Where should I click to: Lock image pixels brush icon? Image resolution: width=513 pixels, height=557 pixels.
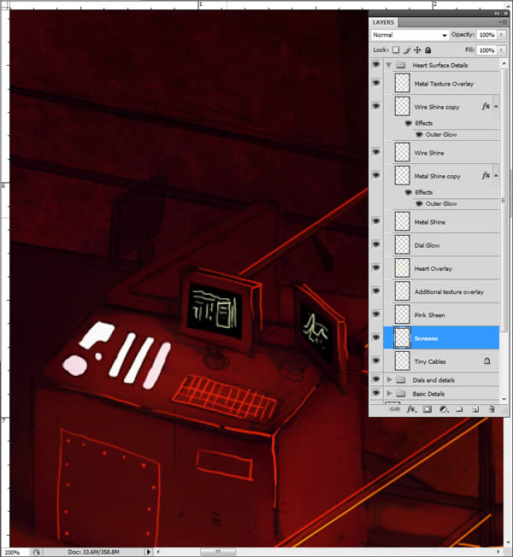[407, 50]
